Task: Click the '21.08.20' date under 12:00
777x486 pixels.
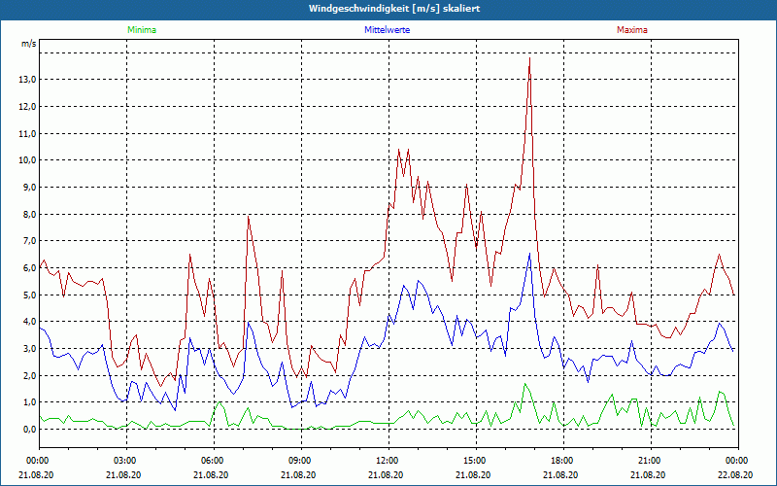Action: [386, 474]
